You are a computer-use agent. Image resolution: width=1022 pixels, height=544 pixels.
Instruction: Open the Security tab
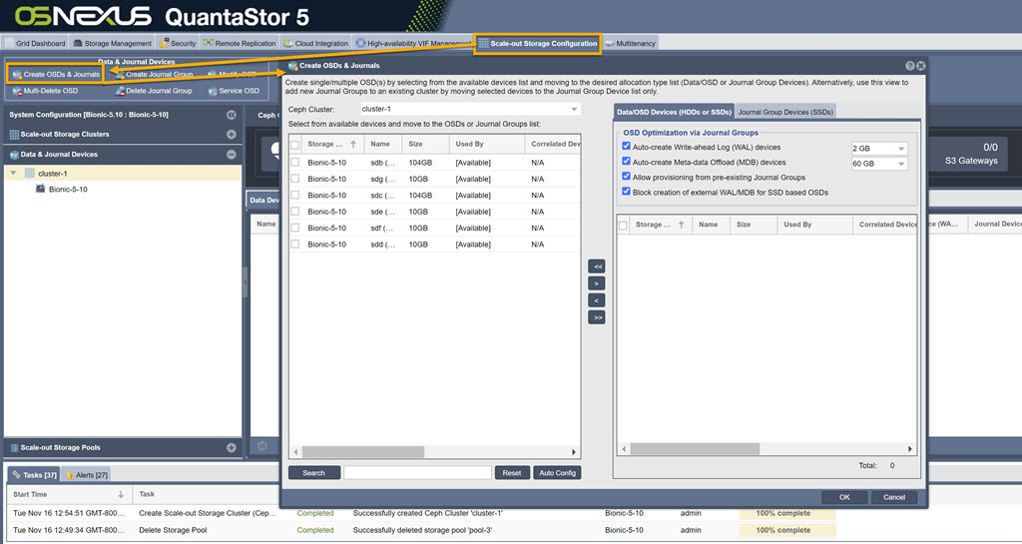(178, 43)
